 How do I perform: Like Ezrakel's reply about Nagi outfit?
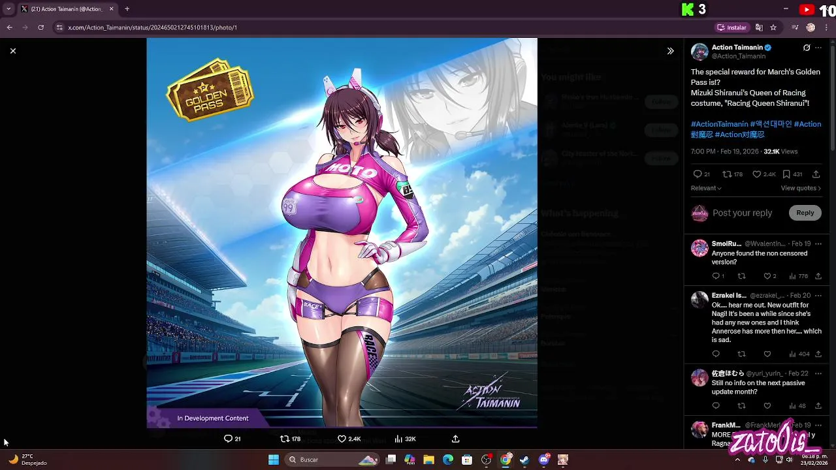click(x=767, y=354)
